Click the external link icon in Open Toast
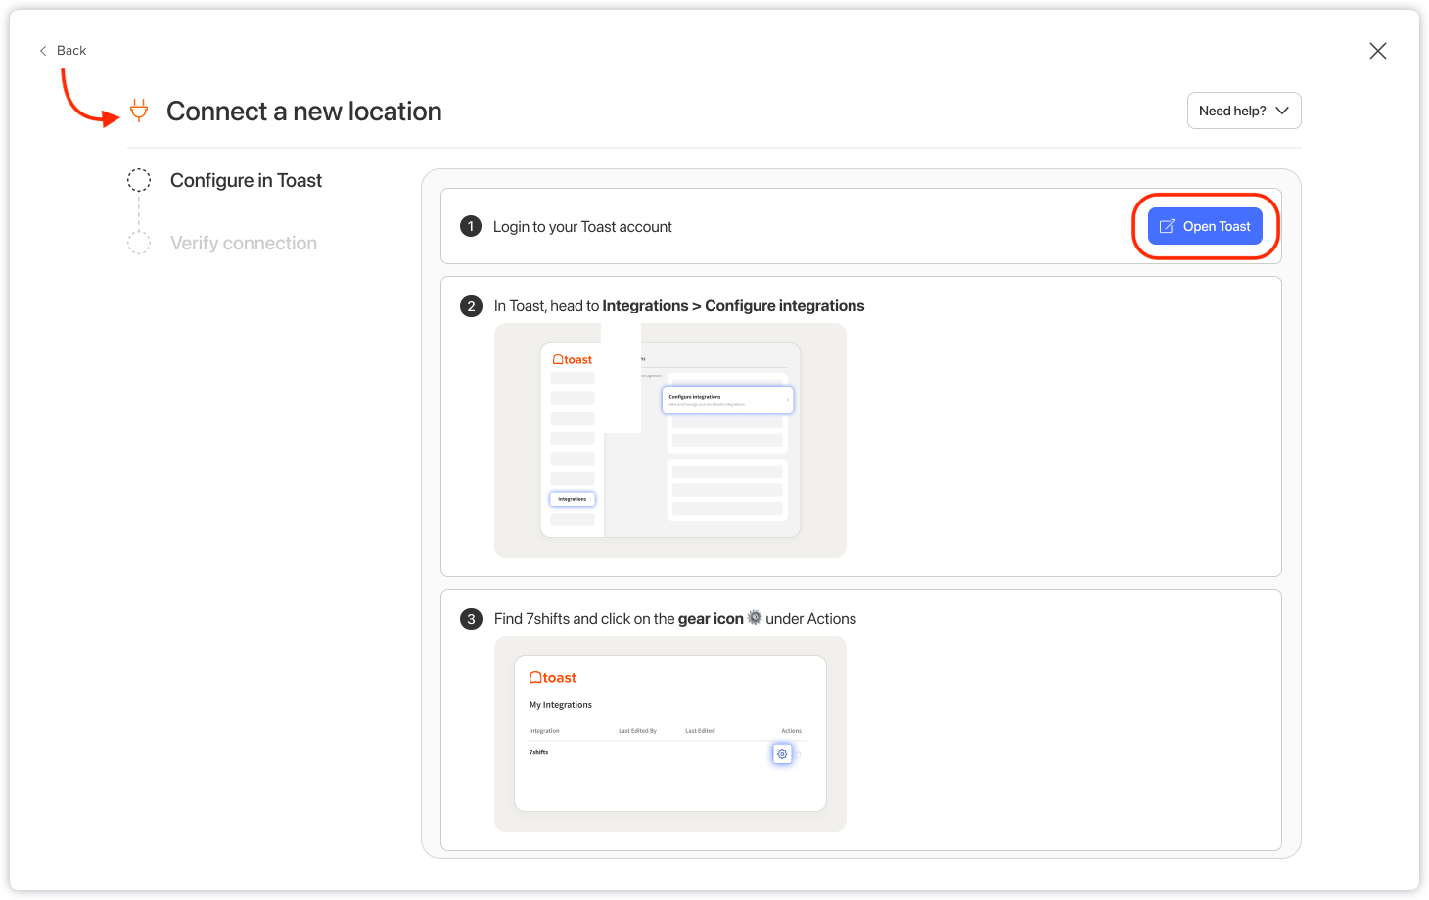1429x900 pixels. 1167,227
